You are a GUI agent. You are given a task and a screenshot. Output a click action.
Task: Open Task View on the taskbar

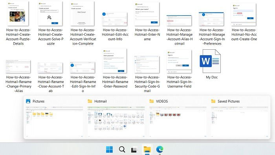tap(134, 150)
